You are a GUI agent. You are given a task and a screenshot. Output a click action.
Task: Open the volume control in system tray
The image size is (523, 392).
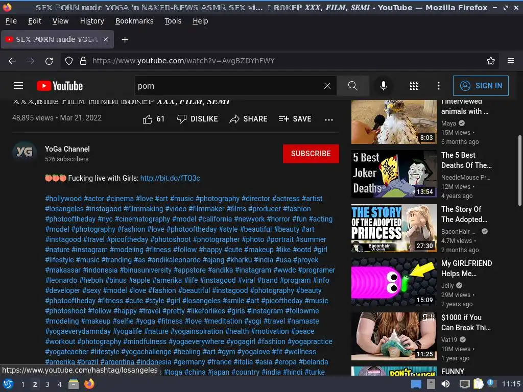click(445, 384)
